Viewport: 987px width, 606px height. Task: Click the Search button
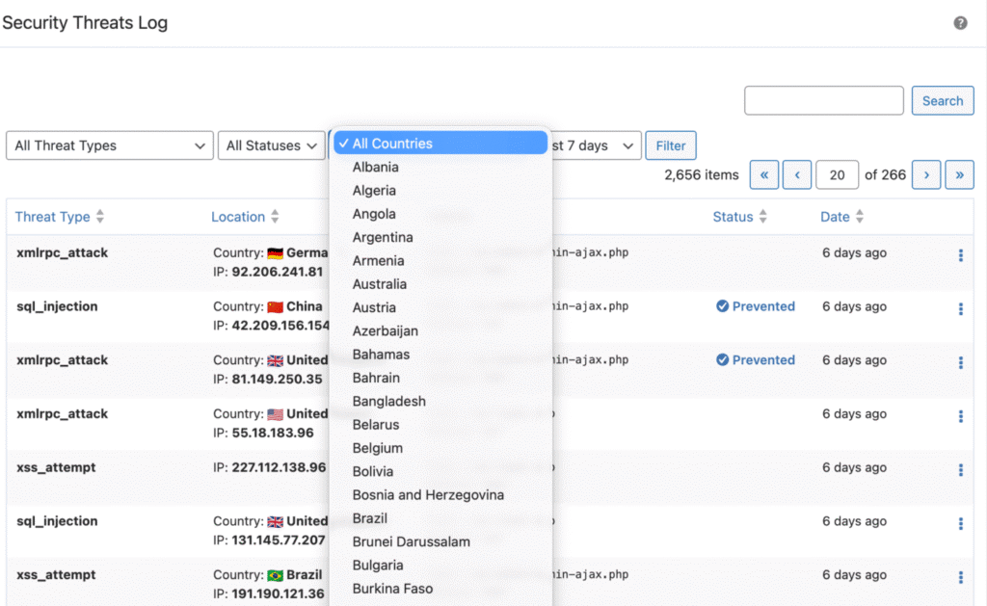(942, 100)
